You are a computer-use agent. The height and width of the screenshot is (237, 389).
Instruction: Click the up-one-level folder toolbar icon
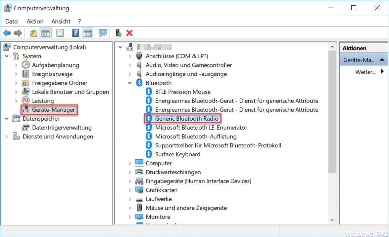tap(33, 33)
